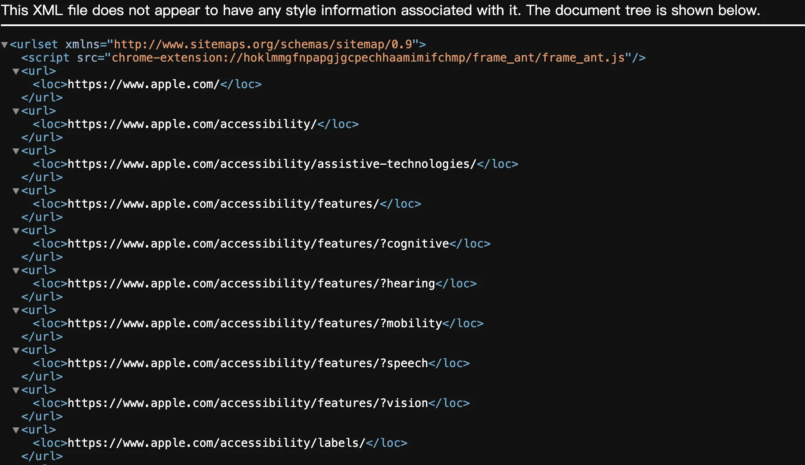Click the features/?mobility URL text
This screenshot has width=805, height=465.
(x=255, y=323)
